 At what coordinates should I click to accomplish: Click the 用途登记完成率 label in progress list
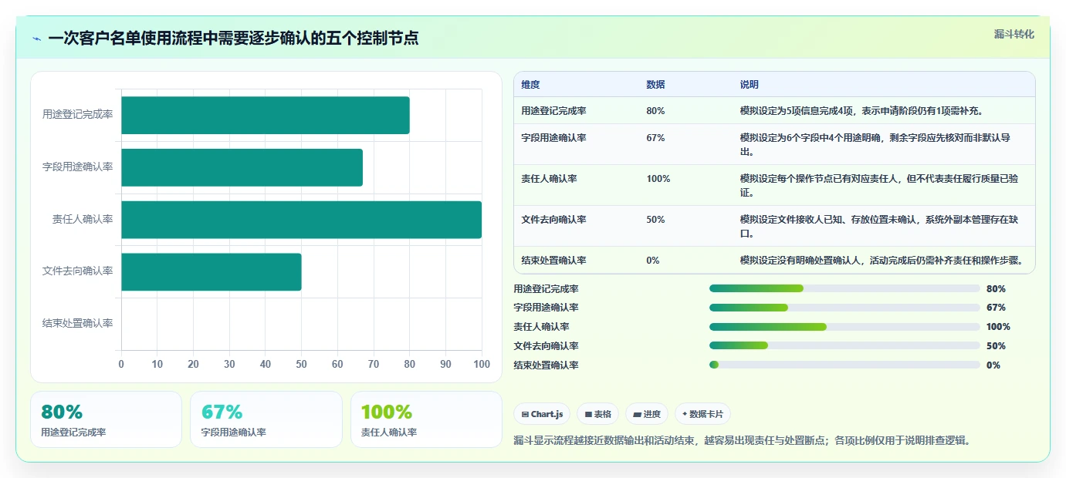click(546, 289)
